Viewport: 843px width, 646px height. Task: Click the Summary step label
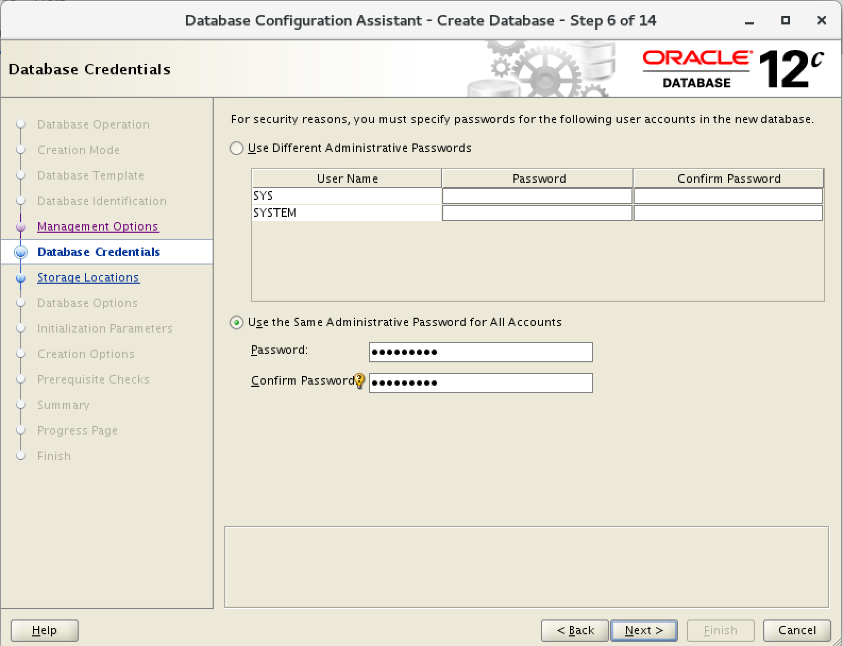[63, 405]
